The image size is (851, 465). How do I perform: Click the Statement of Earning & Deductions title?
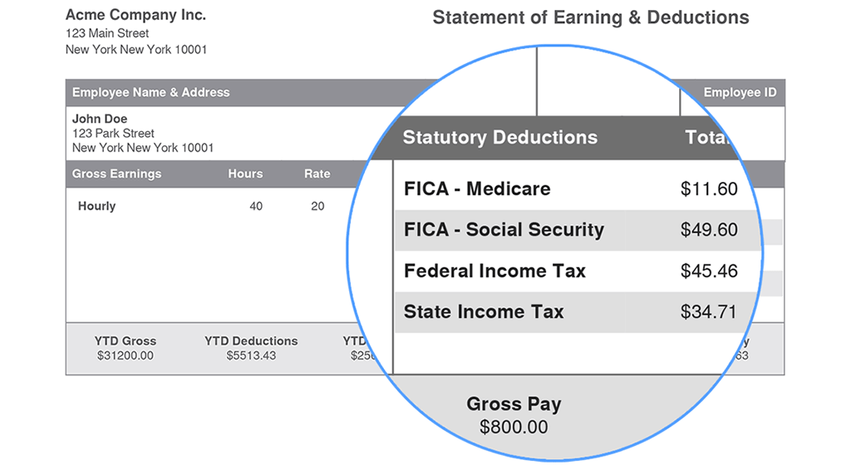pos(590,17)
